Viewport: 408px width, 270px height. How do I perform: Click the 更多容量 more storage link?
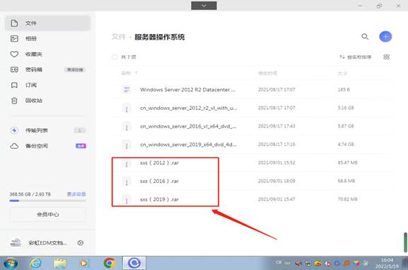[76, 194]
